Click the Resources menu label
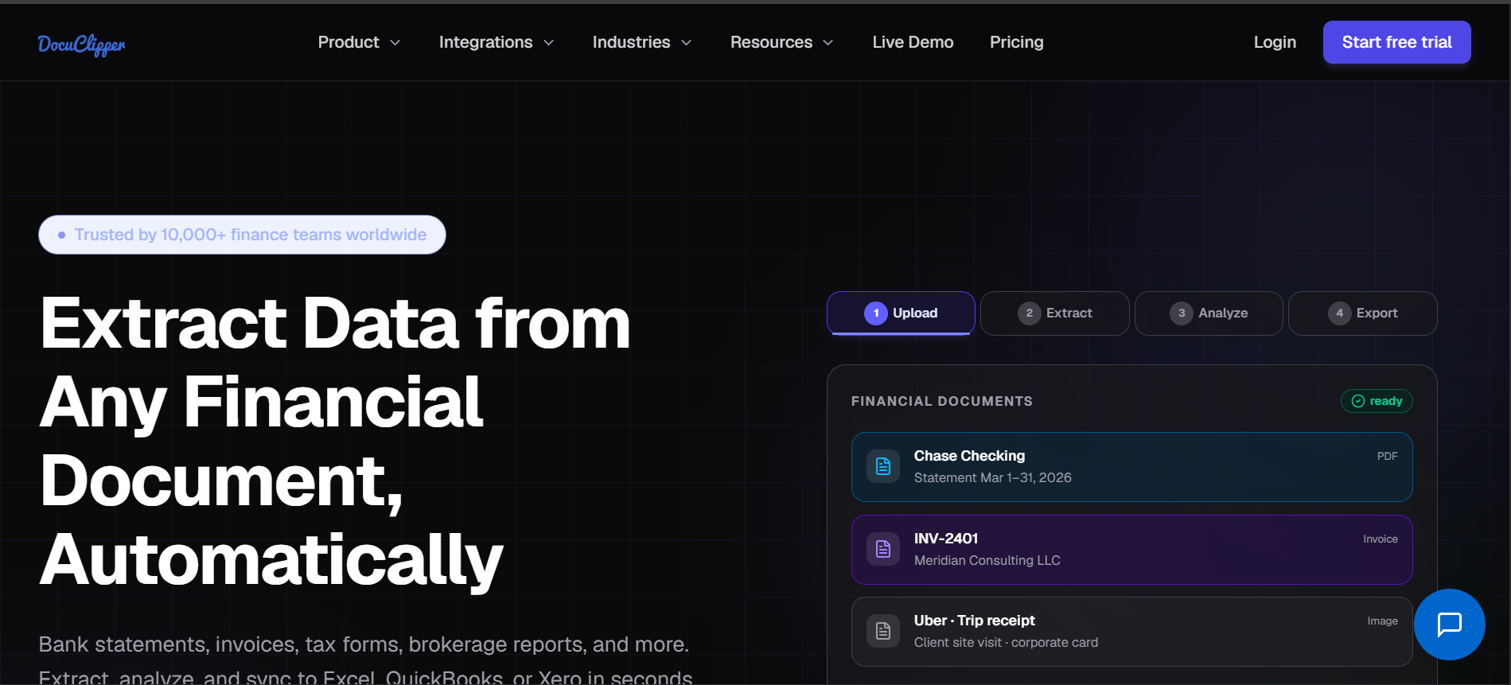This screenshot has width=1511, height=685. [x=772, y=42]
